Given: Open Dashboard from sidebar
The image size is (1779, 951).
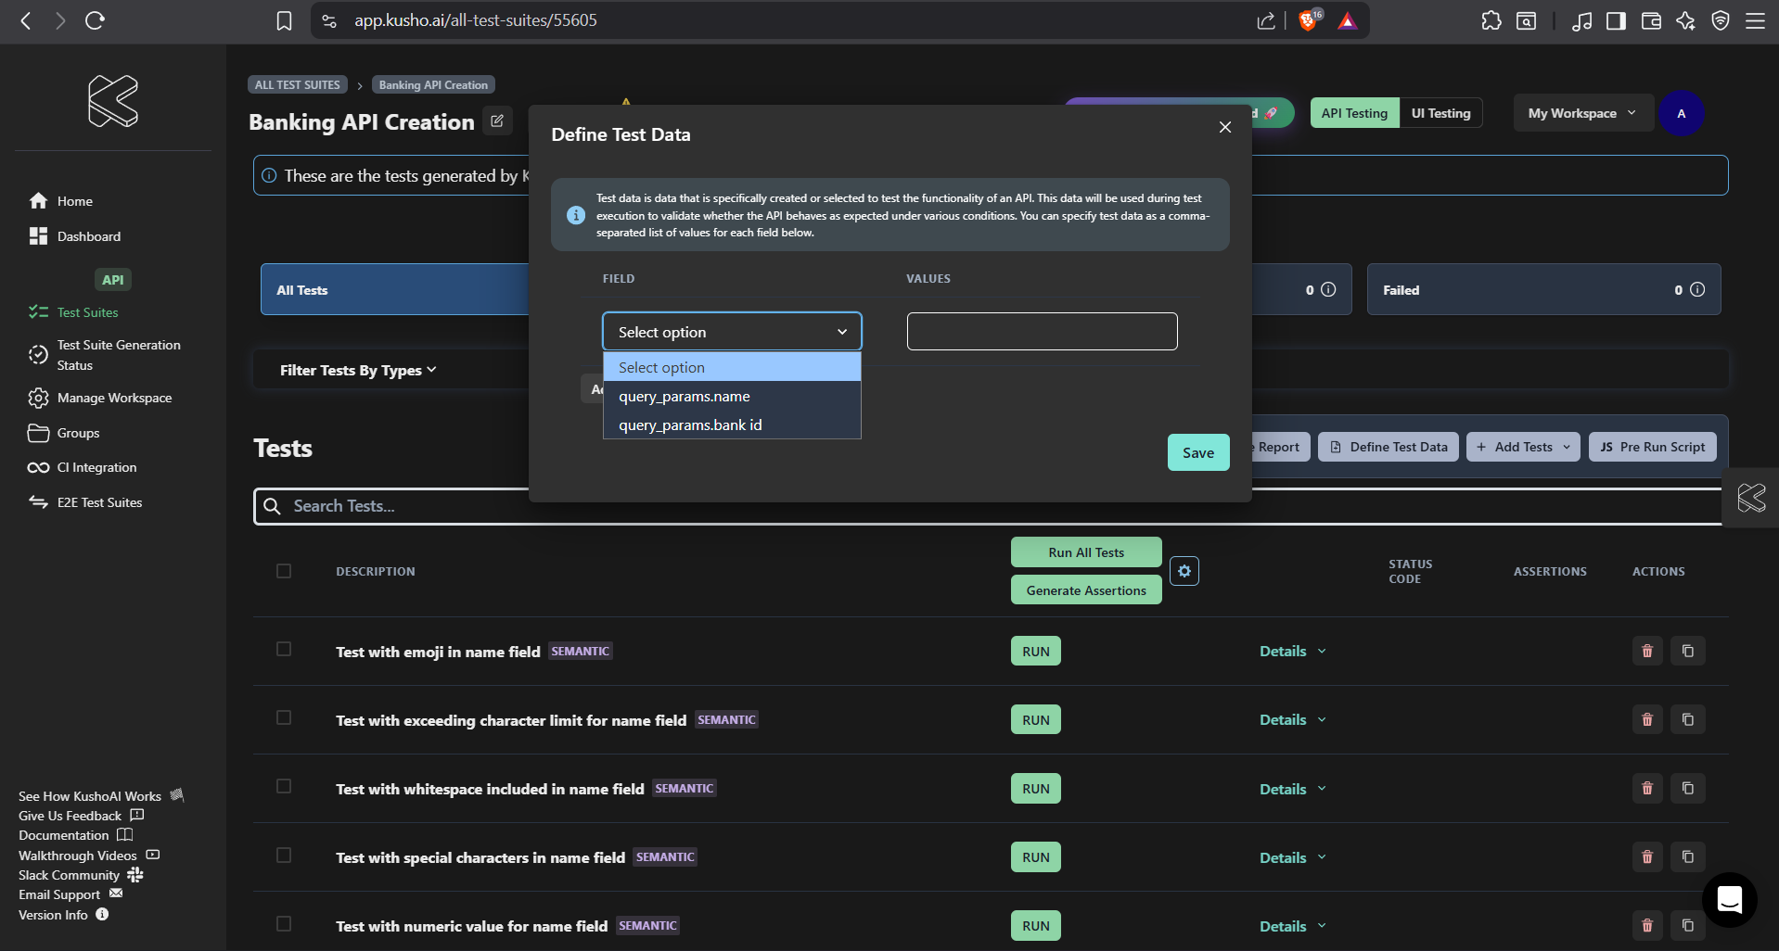Looking at the screenshot, I should 75,236.
